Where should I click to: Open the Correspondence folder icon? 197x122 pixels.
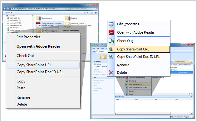point(39,18)
